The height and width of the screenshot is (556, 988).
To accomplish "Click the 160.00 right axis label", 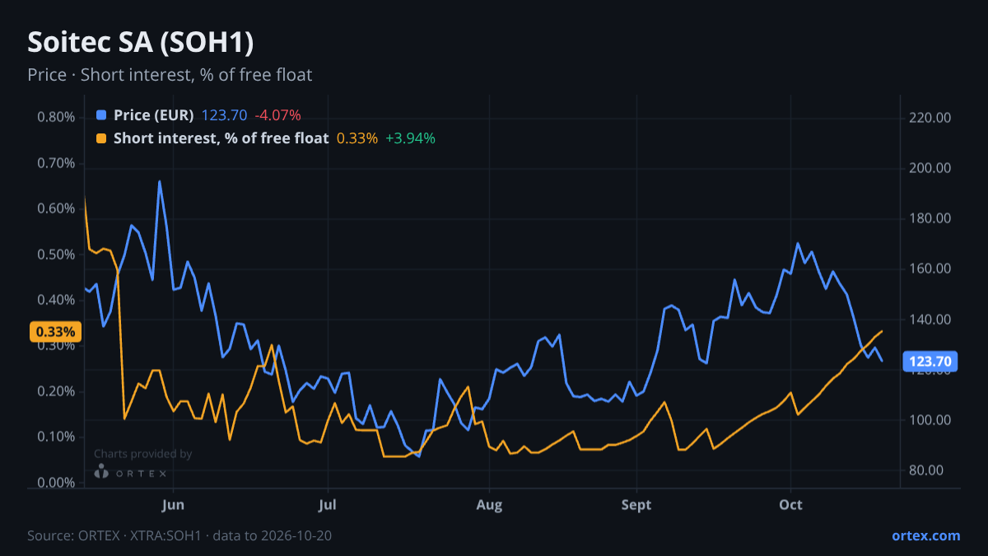I will [931, 269].
